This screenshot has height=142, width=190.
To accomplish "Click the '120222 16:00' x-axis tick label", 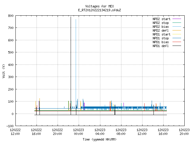I will click(36, 132).
